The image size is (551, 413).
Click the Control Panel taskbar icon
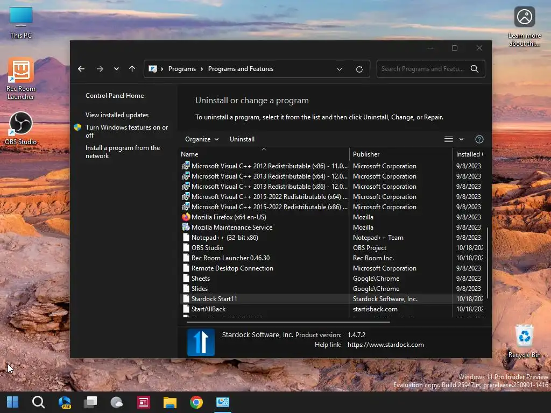pos(222,402)
